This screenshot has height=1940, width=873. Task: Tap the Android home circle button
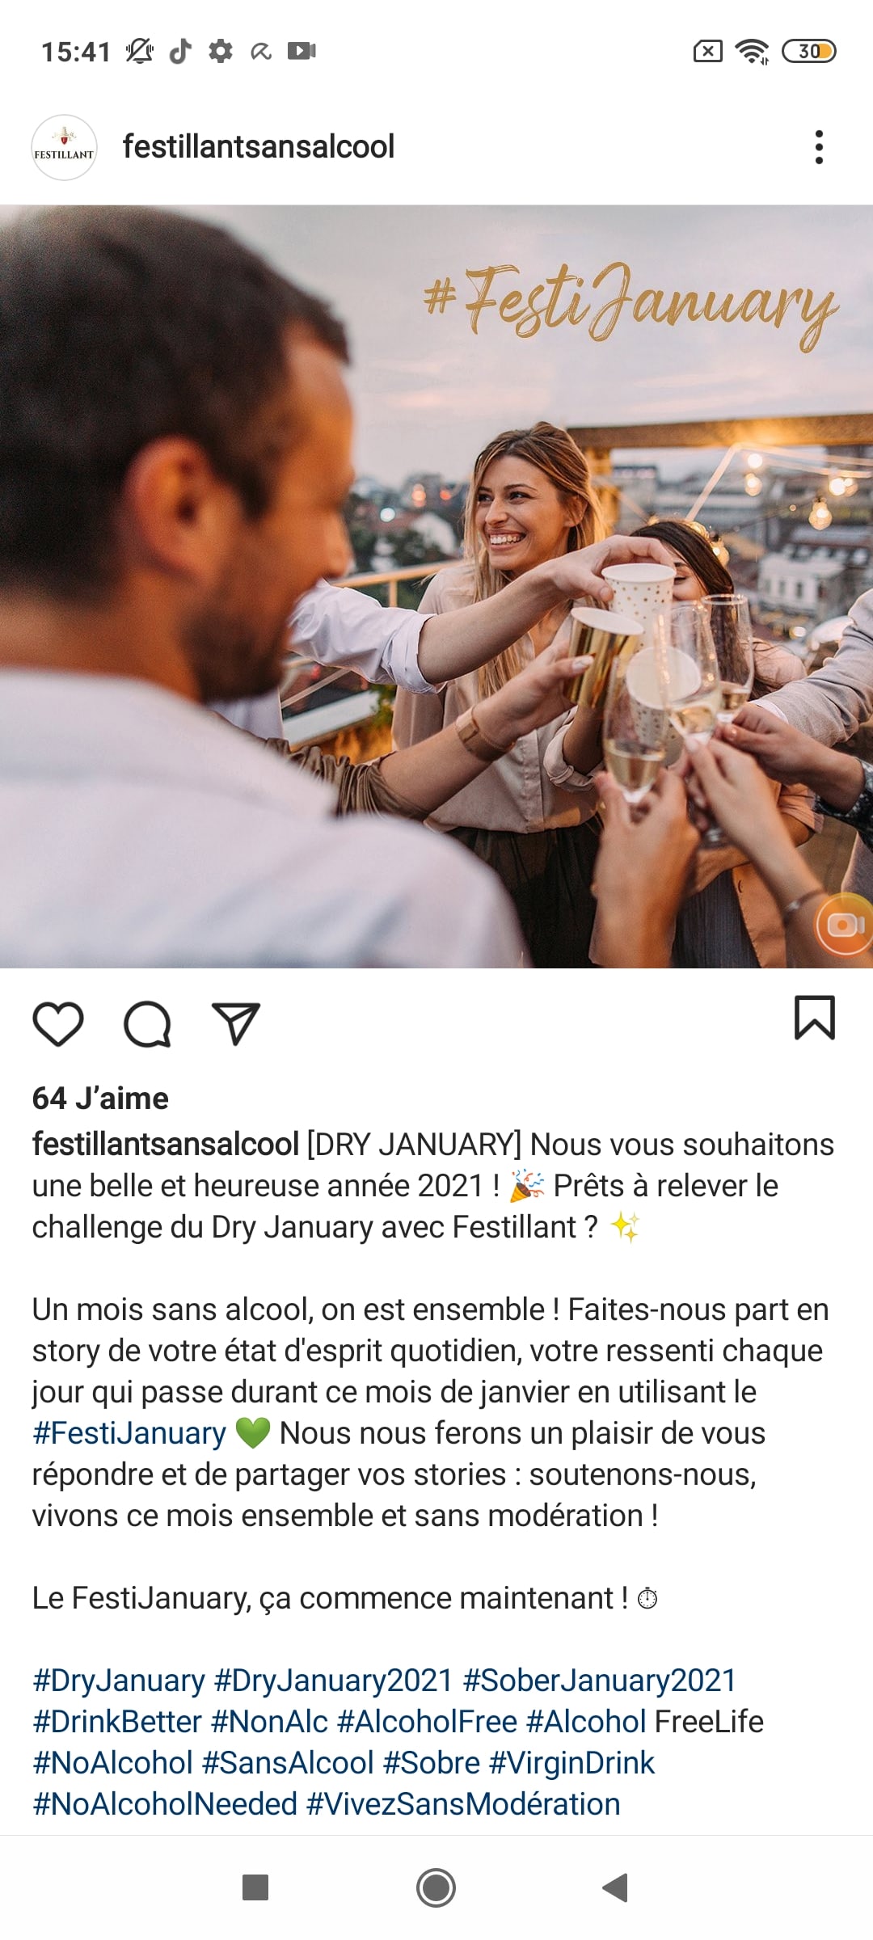436,1887
